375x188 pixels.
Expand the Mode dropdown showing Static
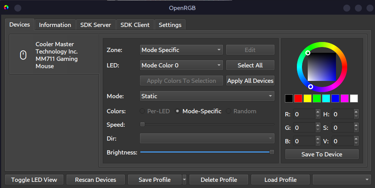coord(207,96)
